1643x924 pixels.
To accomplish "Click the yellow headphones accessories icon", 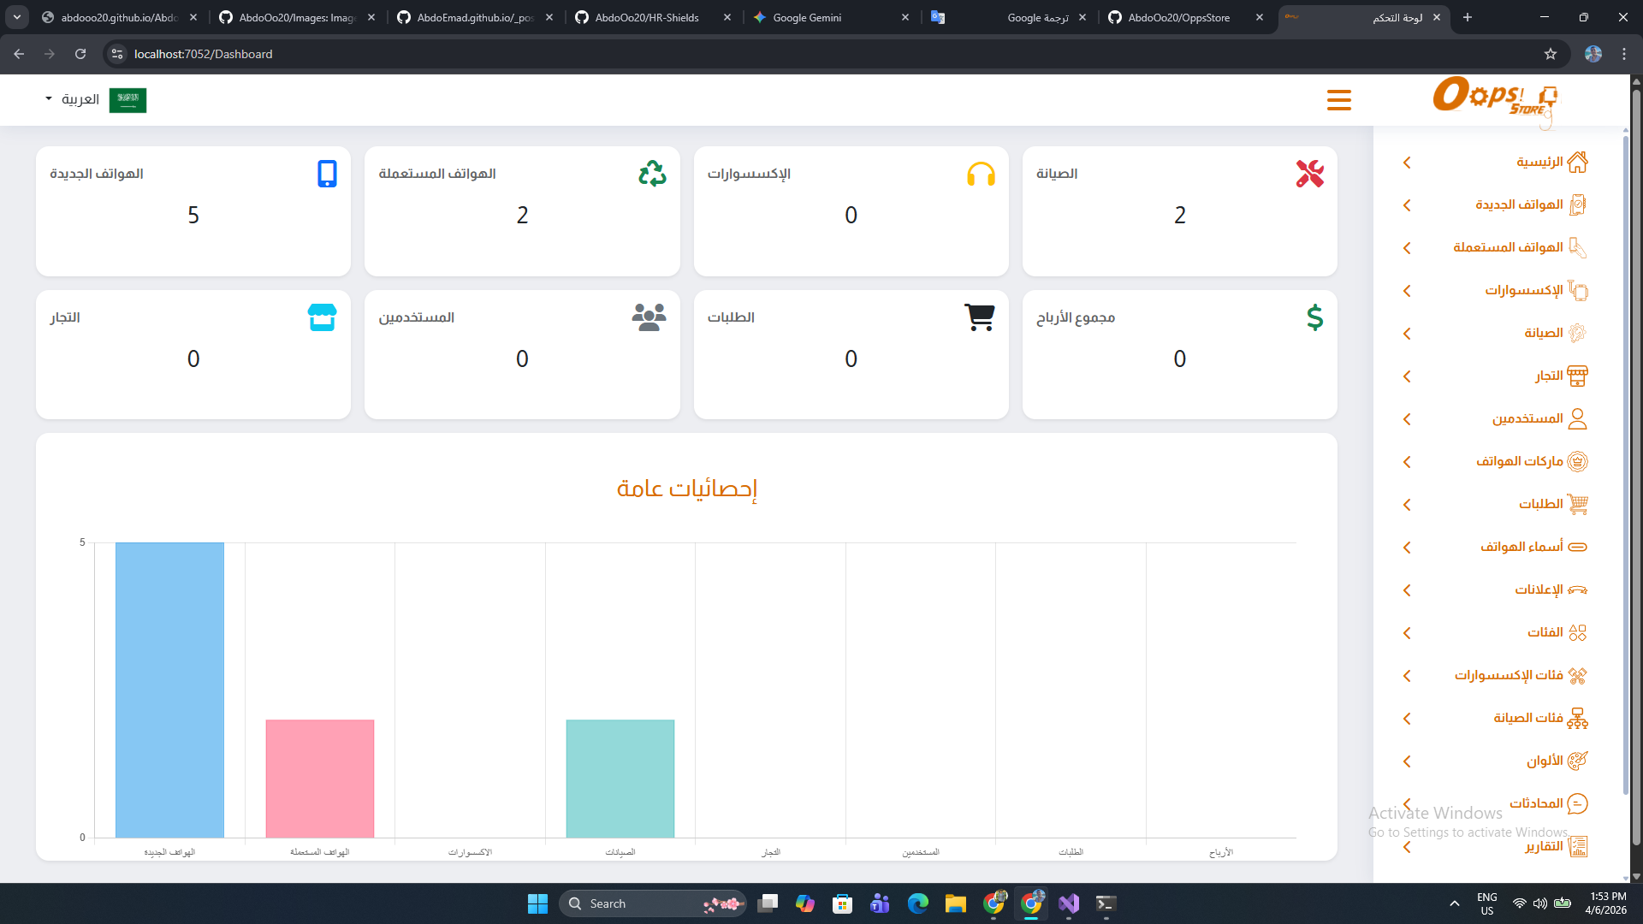I will click(x=981, y=174).
